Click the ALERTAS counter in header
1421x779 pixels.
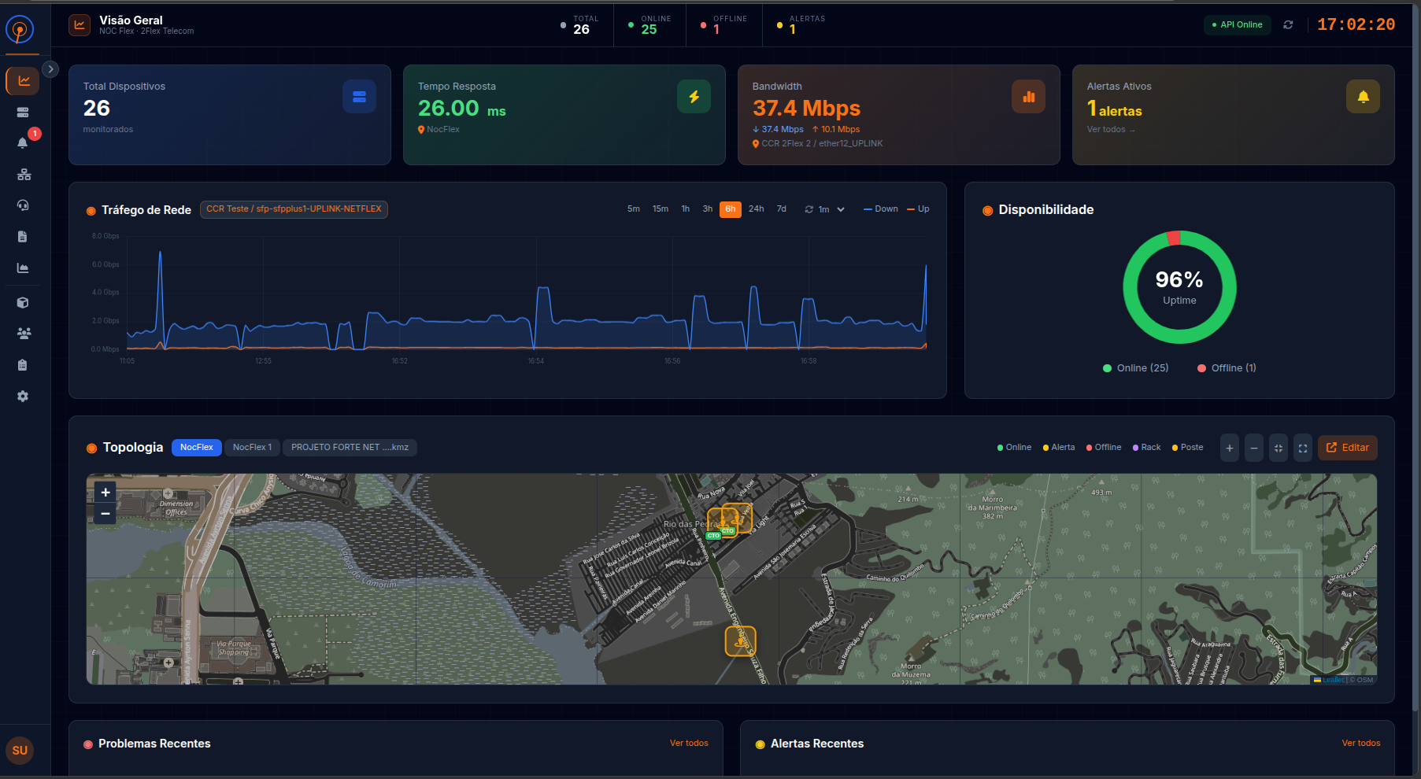pos(801,25)
